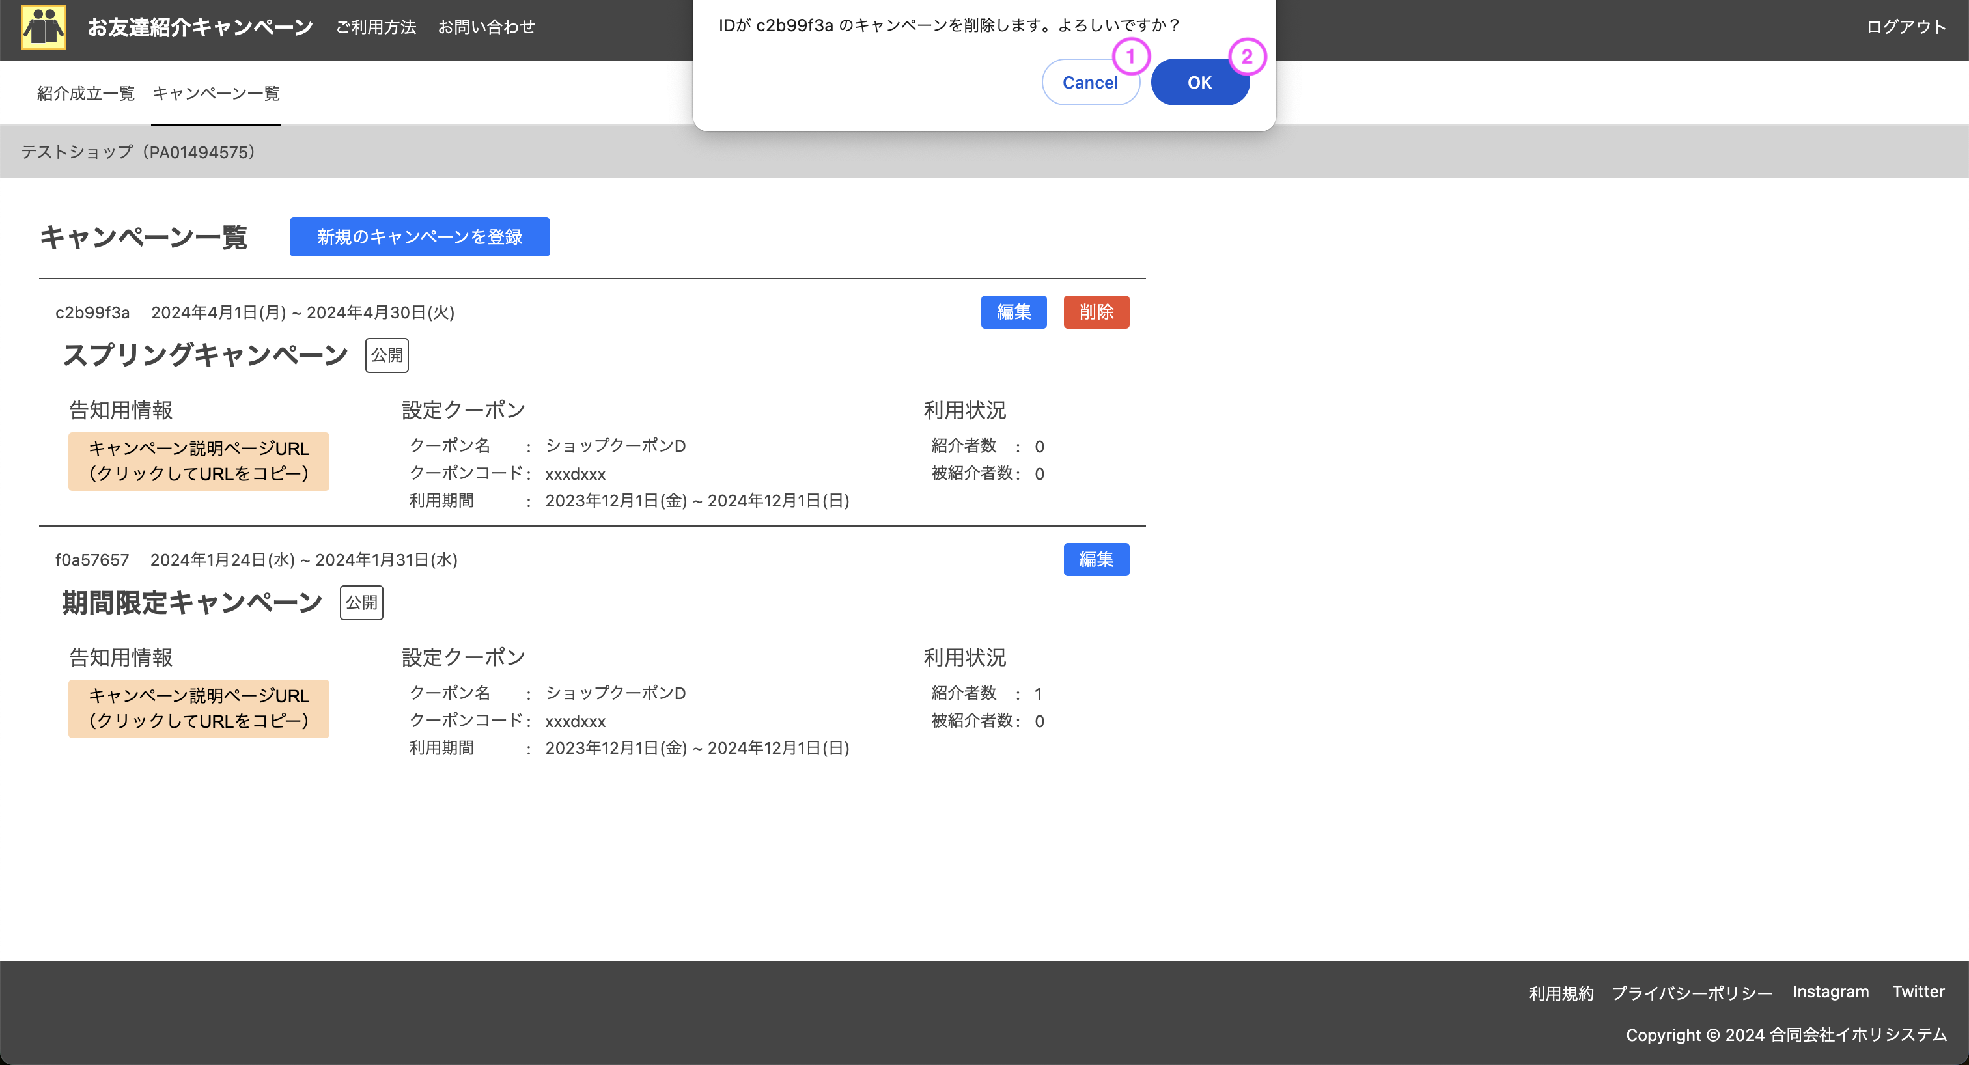Visit the Instagram page from footer

1831,991
